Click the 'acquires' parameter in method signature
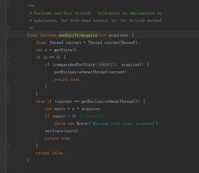This screenshot has height=173, width=199. pos(118,35)
